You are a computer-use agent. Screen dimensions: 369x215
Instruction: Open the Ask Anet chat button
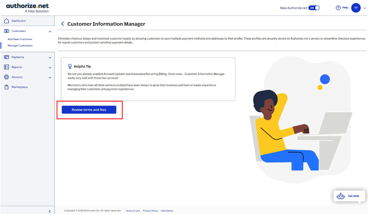tap(349, 196)
